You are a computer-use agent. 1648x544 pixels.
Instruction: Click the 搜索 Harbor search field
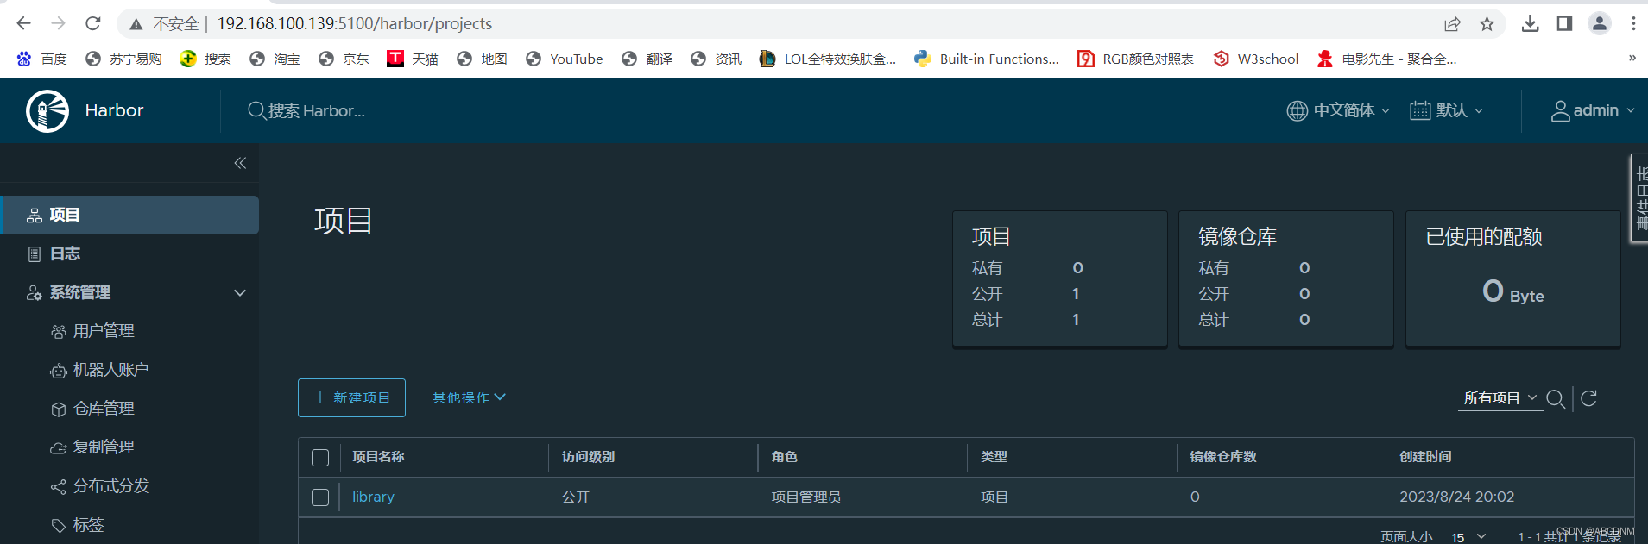coord(316,110)
